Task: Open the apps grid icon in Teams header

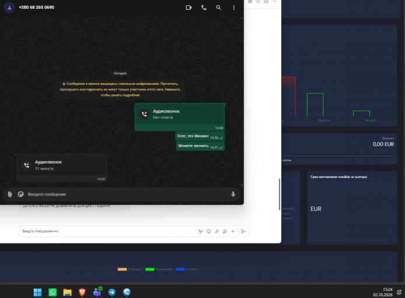Action: click(250, 1)
